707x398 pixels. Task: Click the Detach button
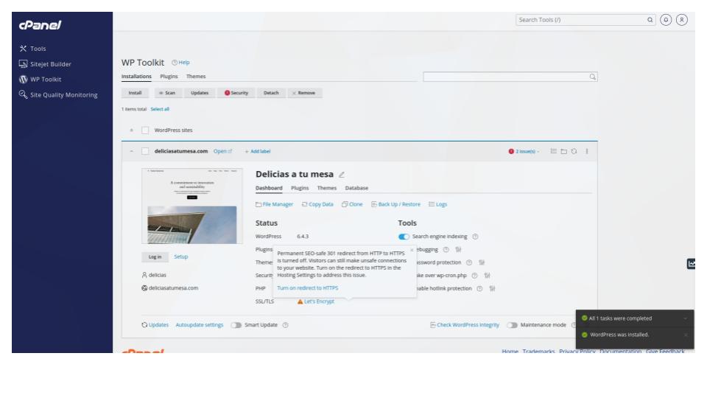pos(271,93)
